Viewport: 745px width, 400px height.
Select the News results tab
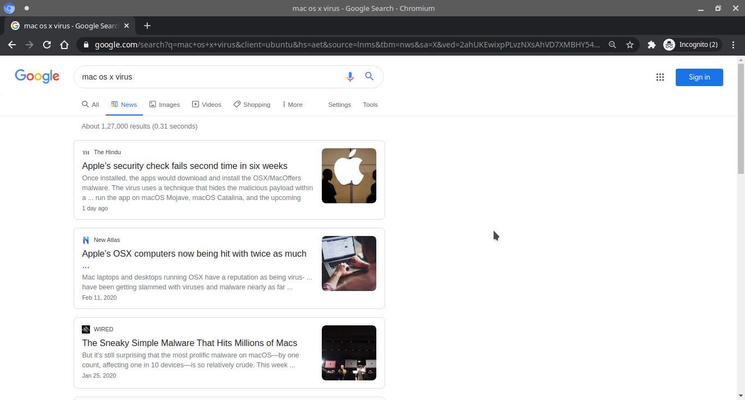click(124, 105)
